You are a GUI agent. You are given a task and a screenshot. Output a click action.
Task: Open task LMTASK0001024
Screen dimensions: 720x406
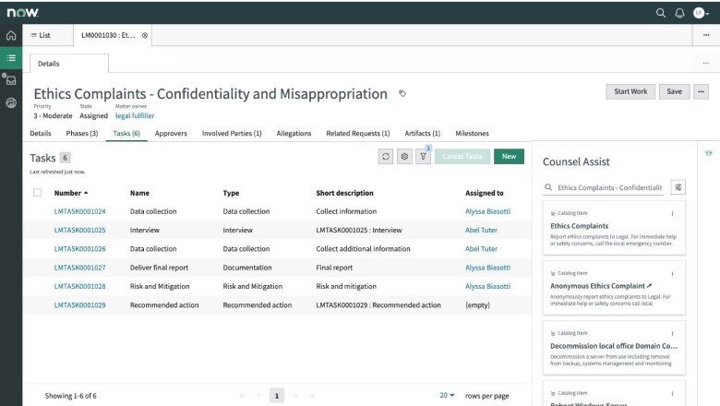pyautogui.click(x=80, y=211)
